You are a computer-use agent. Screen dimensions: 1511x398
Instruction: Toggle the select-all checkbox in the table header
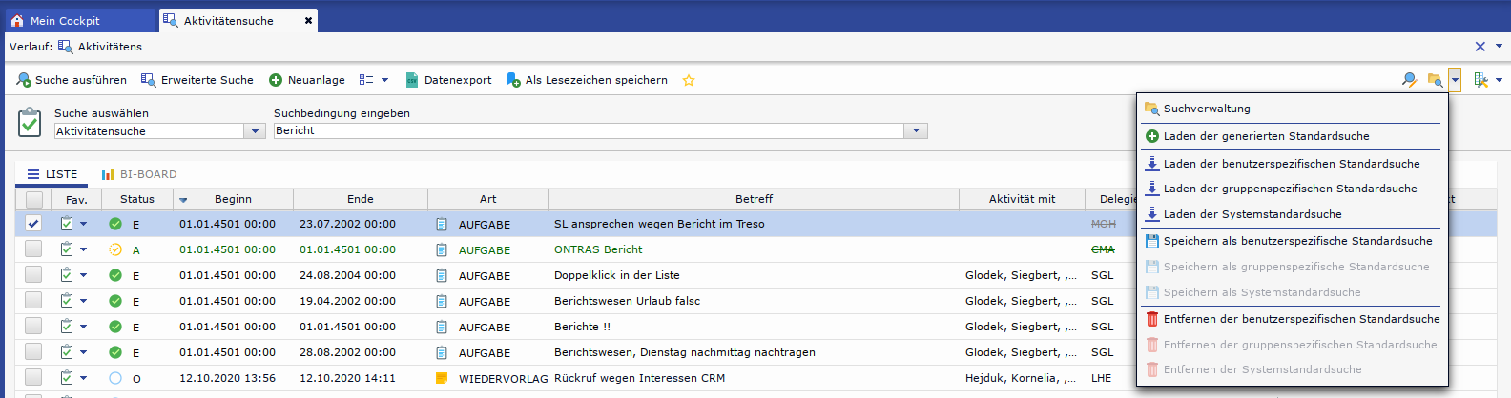click(x=34, y=200)
